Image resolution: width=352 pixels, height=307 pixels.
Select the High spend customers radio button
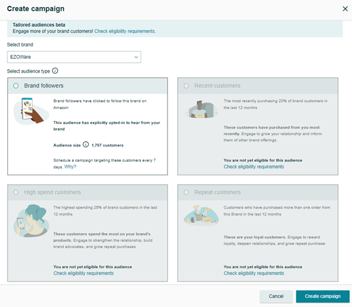(x=16, y=192)
